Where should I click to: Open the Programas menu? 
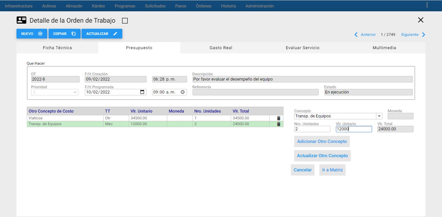[x=125, y=6]
